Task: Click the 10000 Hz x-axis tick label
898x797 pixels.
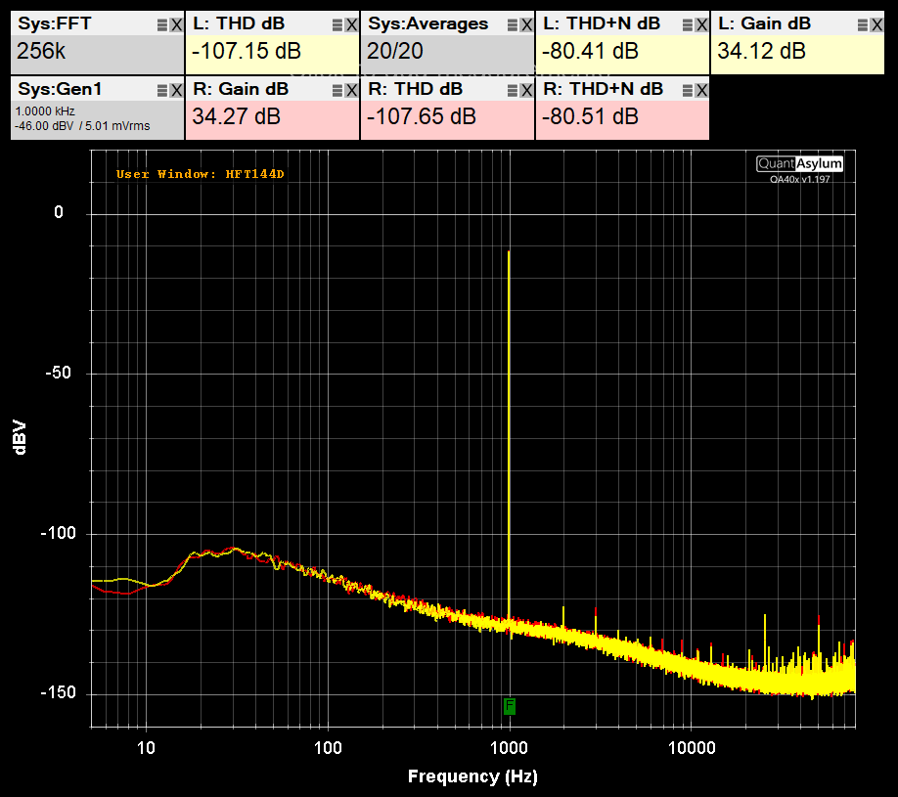Action: coord(692,748)
